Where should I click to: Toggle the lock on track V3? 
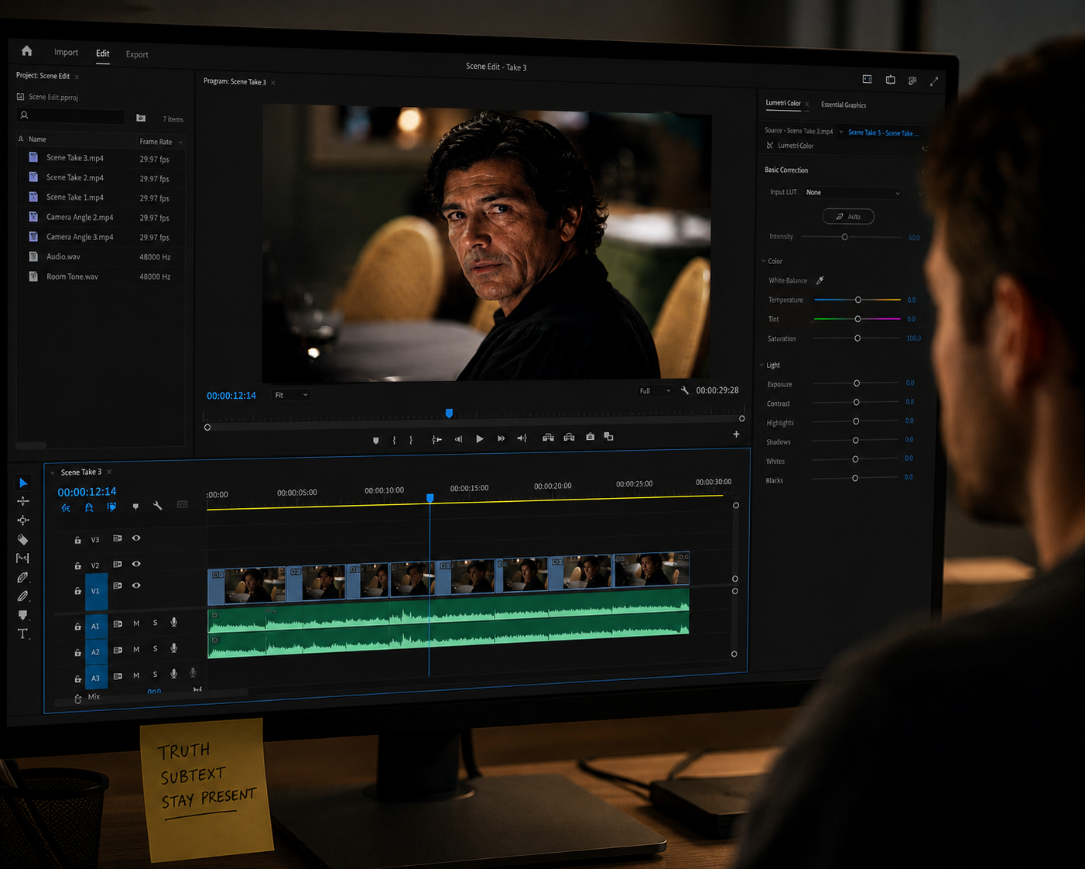coord(77,540)
